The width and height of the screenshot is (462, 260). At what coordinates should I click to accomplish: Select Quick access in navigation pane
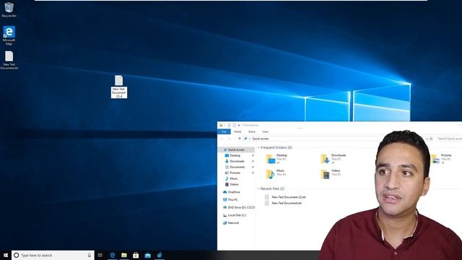click(x=236, y=149)
